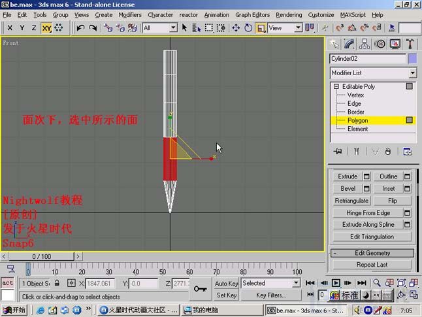This screenshot has width=422, height=317.
Task: Toggle Show End Result icon
Action: coord(356,152)
